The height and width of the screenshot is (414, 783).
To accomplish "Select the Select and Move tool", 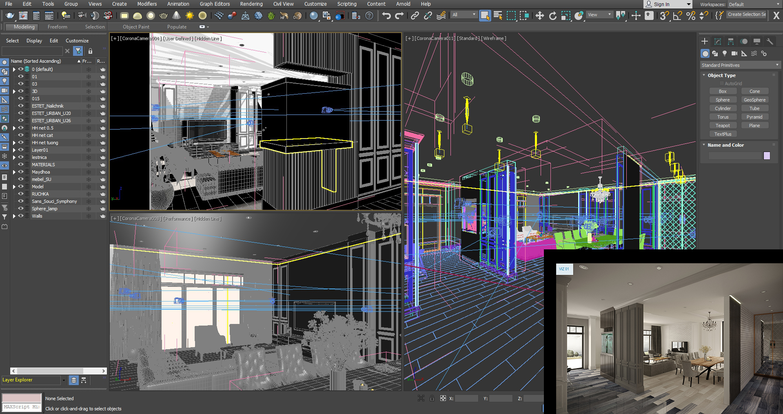I will 540,15.
